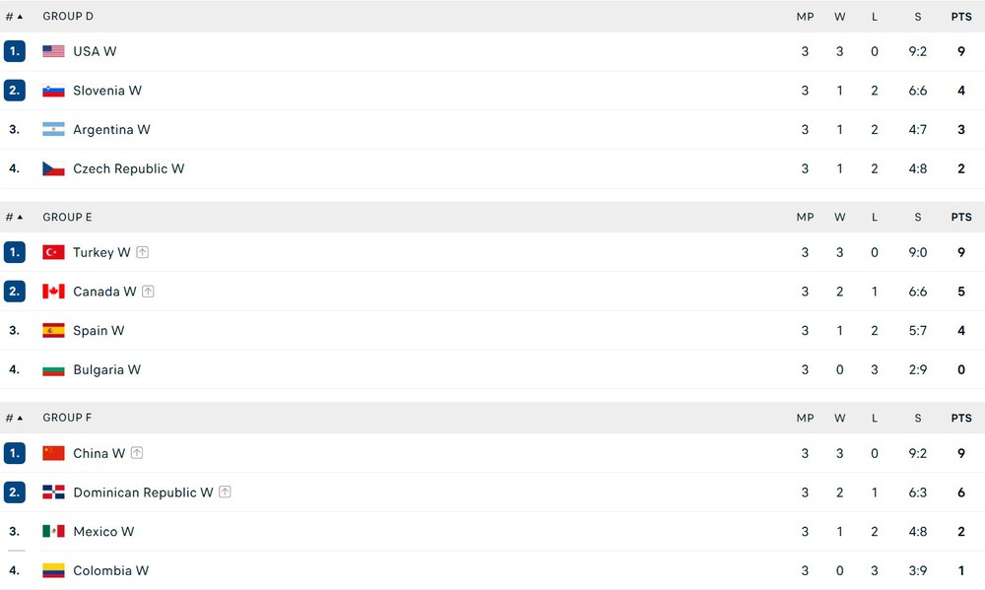This screenshot has height=590, width=985.
Task: Click the Turkey flag icon
Action: pyautogui.click(x=53, y=252)
